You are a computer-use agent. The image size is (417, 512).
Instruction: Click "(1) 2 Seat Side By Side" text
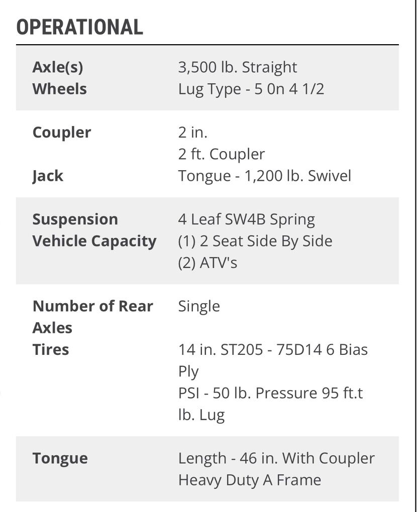(255, 241)
